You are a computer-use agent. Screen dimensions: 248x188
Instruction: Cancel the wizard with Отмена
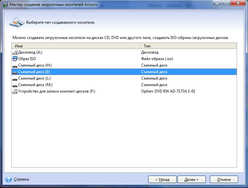coord(224,180)
